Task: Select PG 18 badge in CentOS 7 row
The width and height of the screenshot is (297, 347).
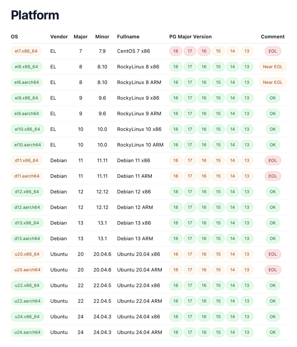Action: click(176, 51)
